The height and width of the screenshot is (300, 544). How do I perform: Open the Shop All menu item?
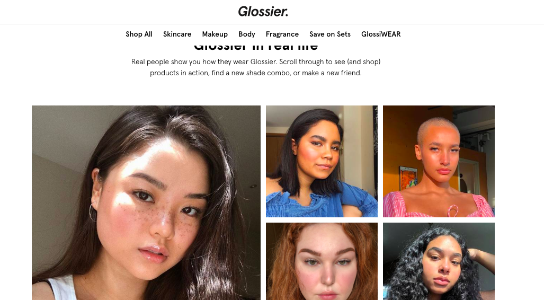[139, 34]
